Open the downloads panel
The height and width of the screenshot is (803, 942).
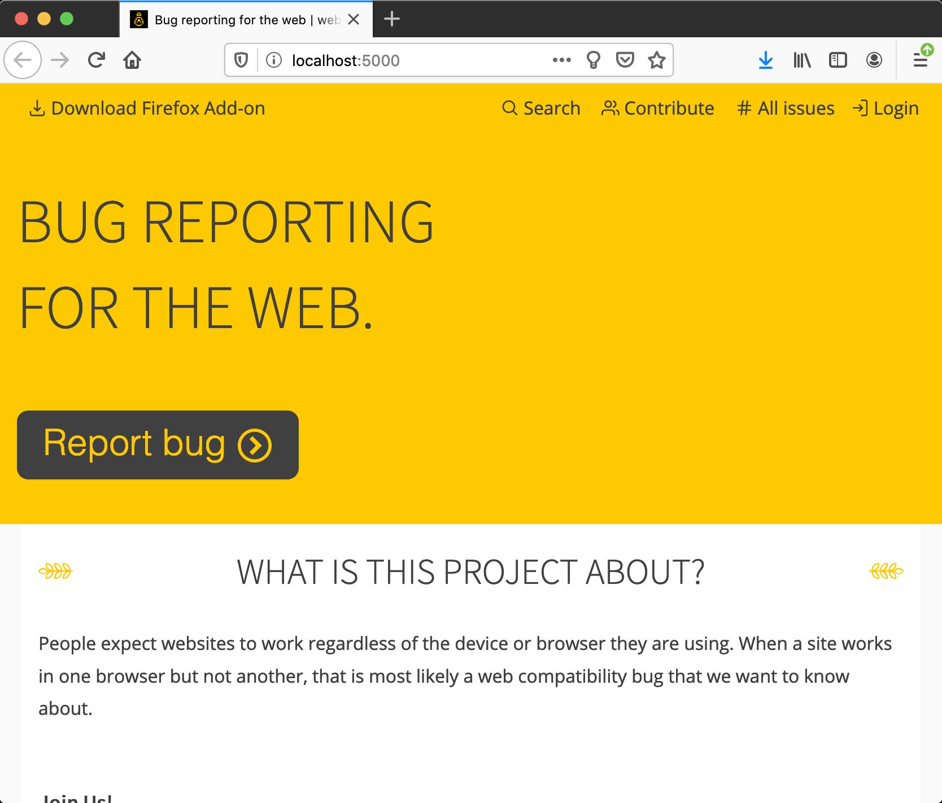click(765, 60)
